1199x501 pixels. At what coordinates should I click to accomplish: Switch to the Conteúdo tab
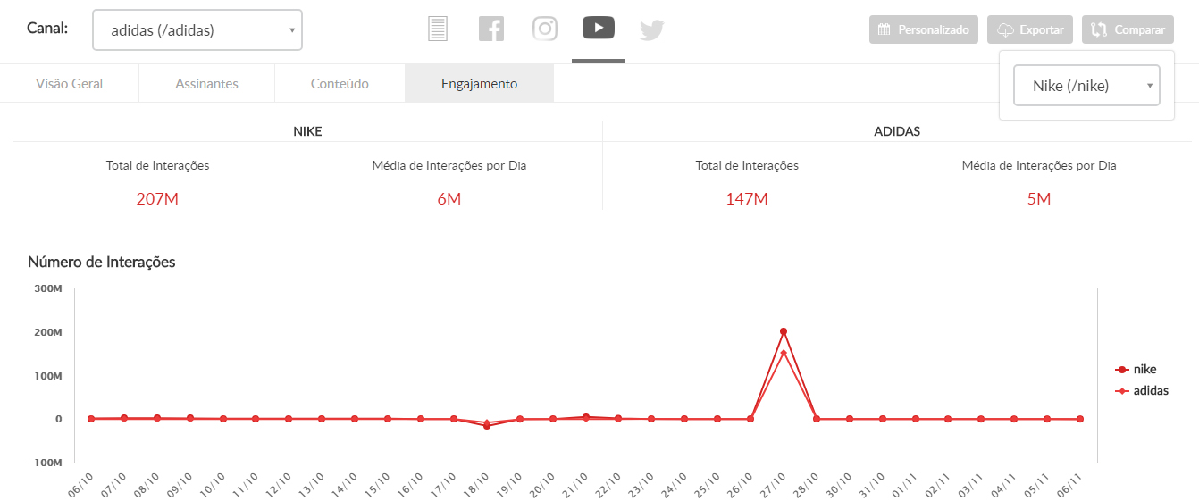pos(340,84)
